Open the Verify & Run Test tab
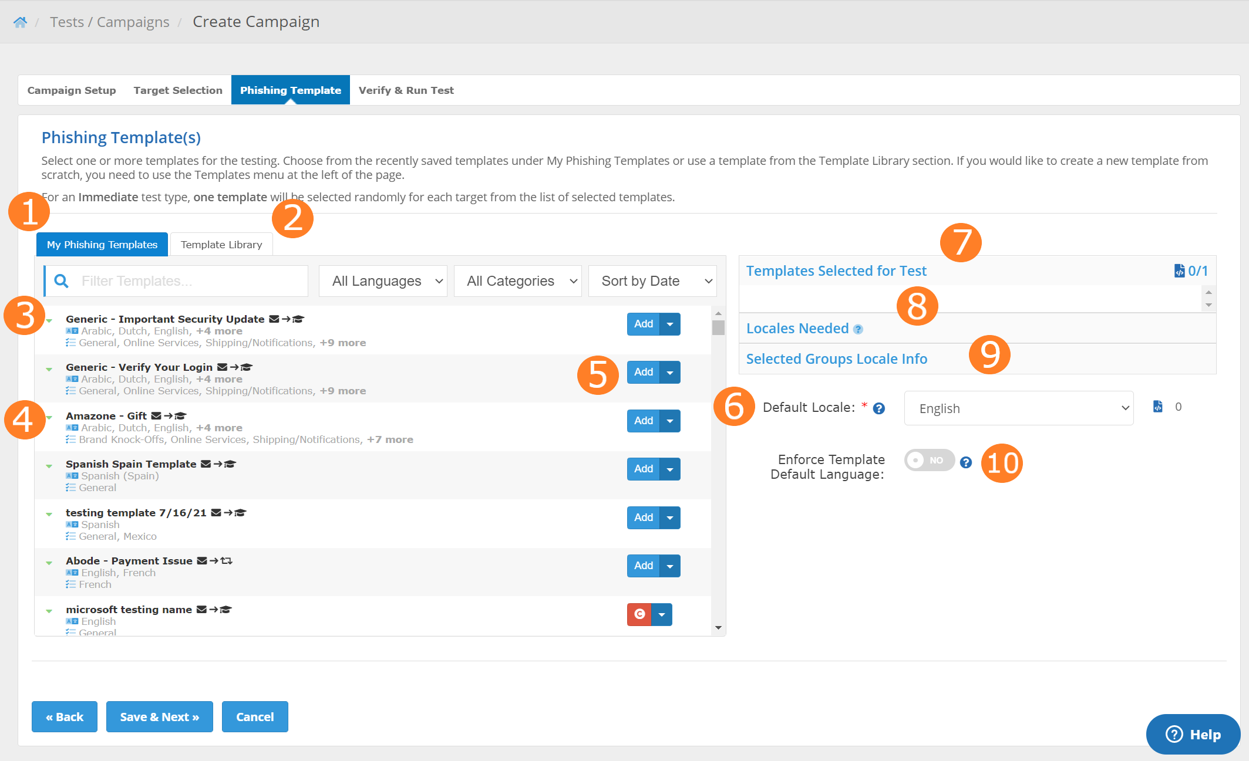 (x=406, y=90)
